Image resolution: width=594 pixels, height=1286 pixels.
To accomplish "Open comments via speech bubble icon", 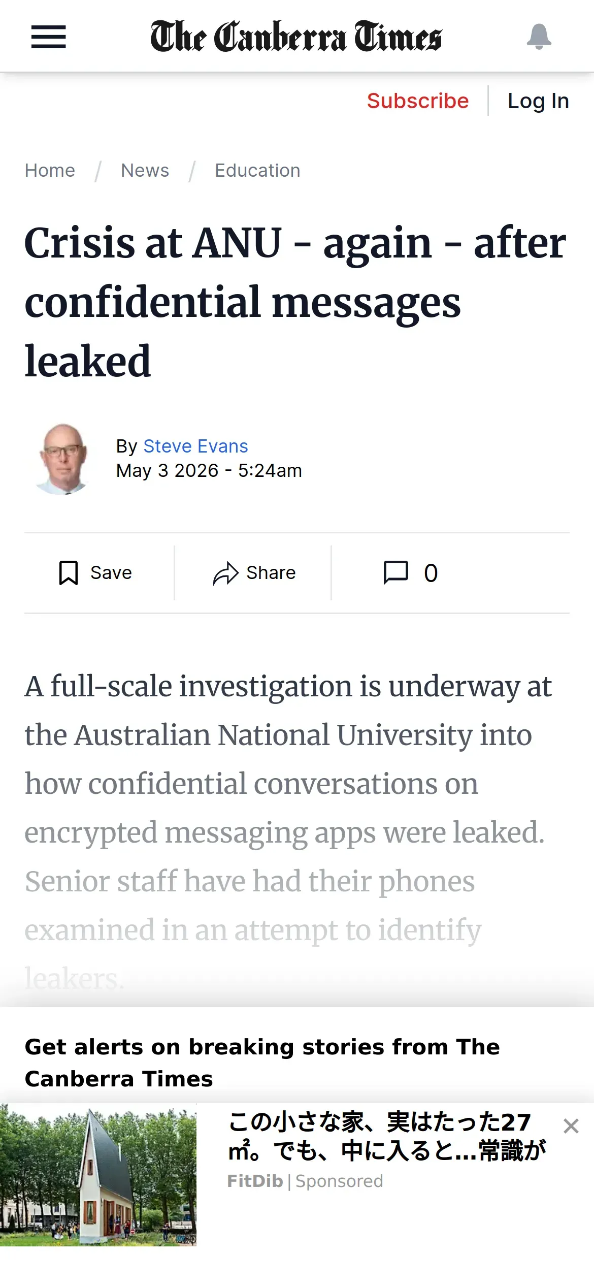I will (395, 573).
